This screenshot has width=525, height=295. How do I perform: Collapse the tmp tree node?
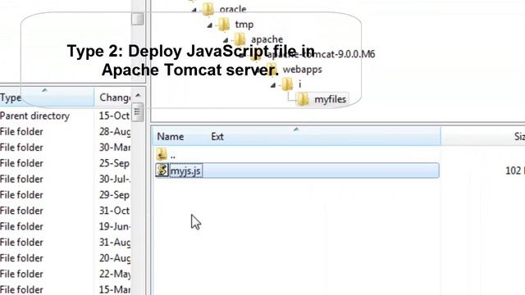pyautogui.click(x=210, y=25)
